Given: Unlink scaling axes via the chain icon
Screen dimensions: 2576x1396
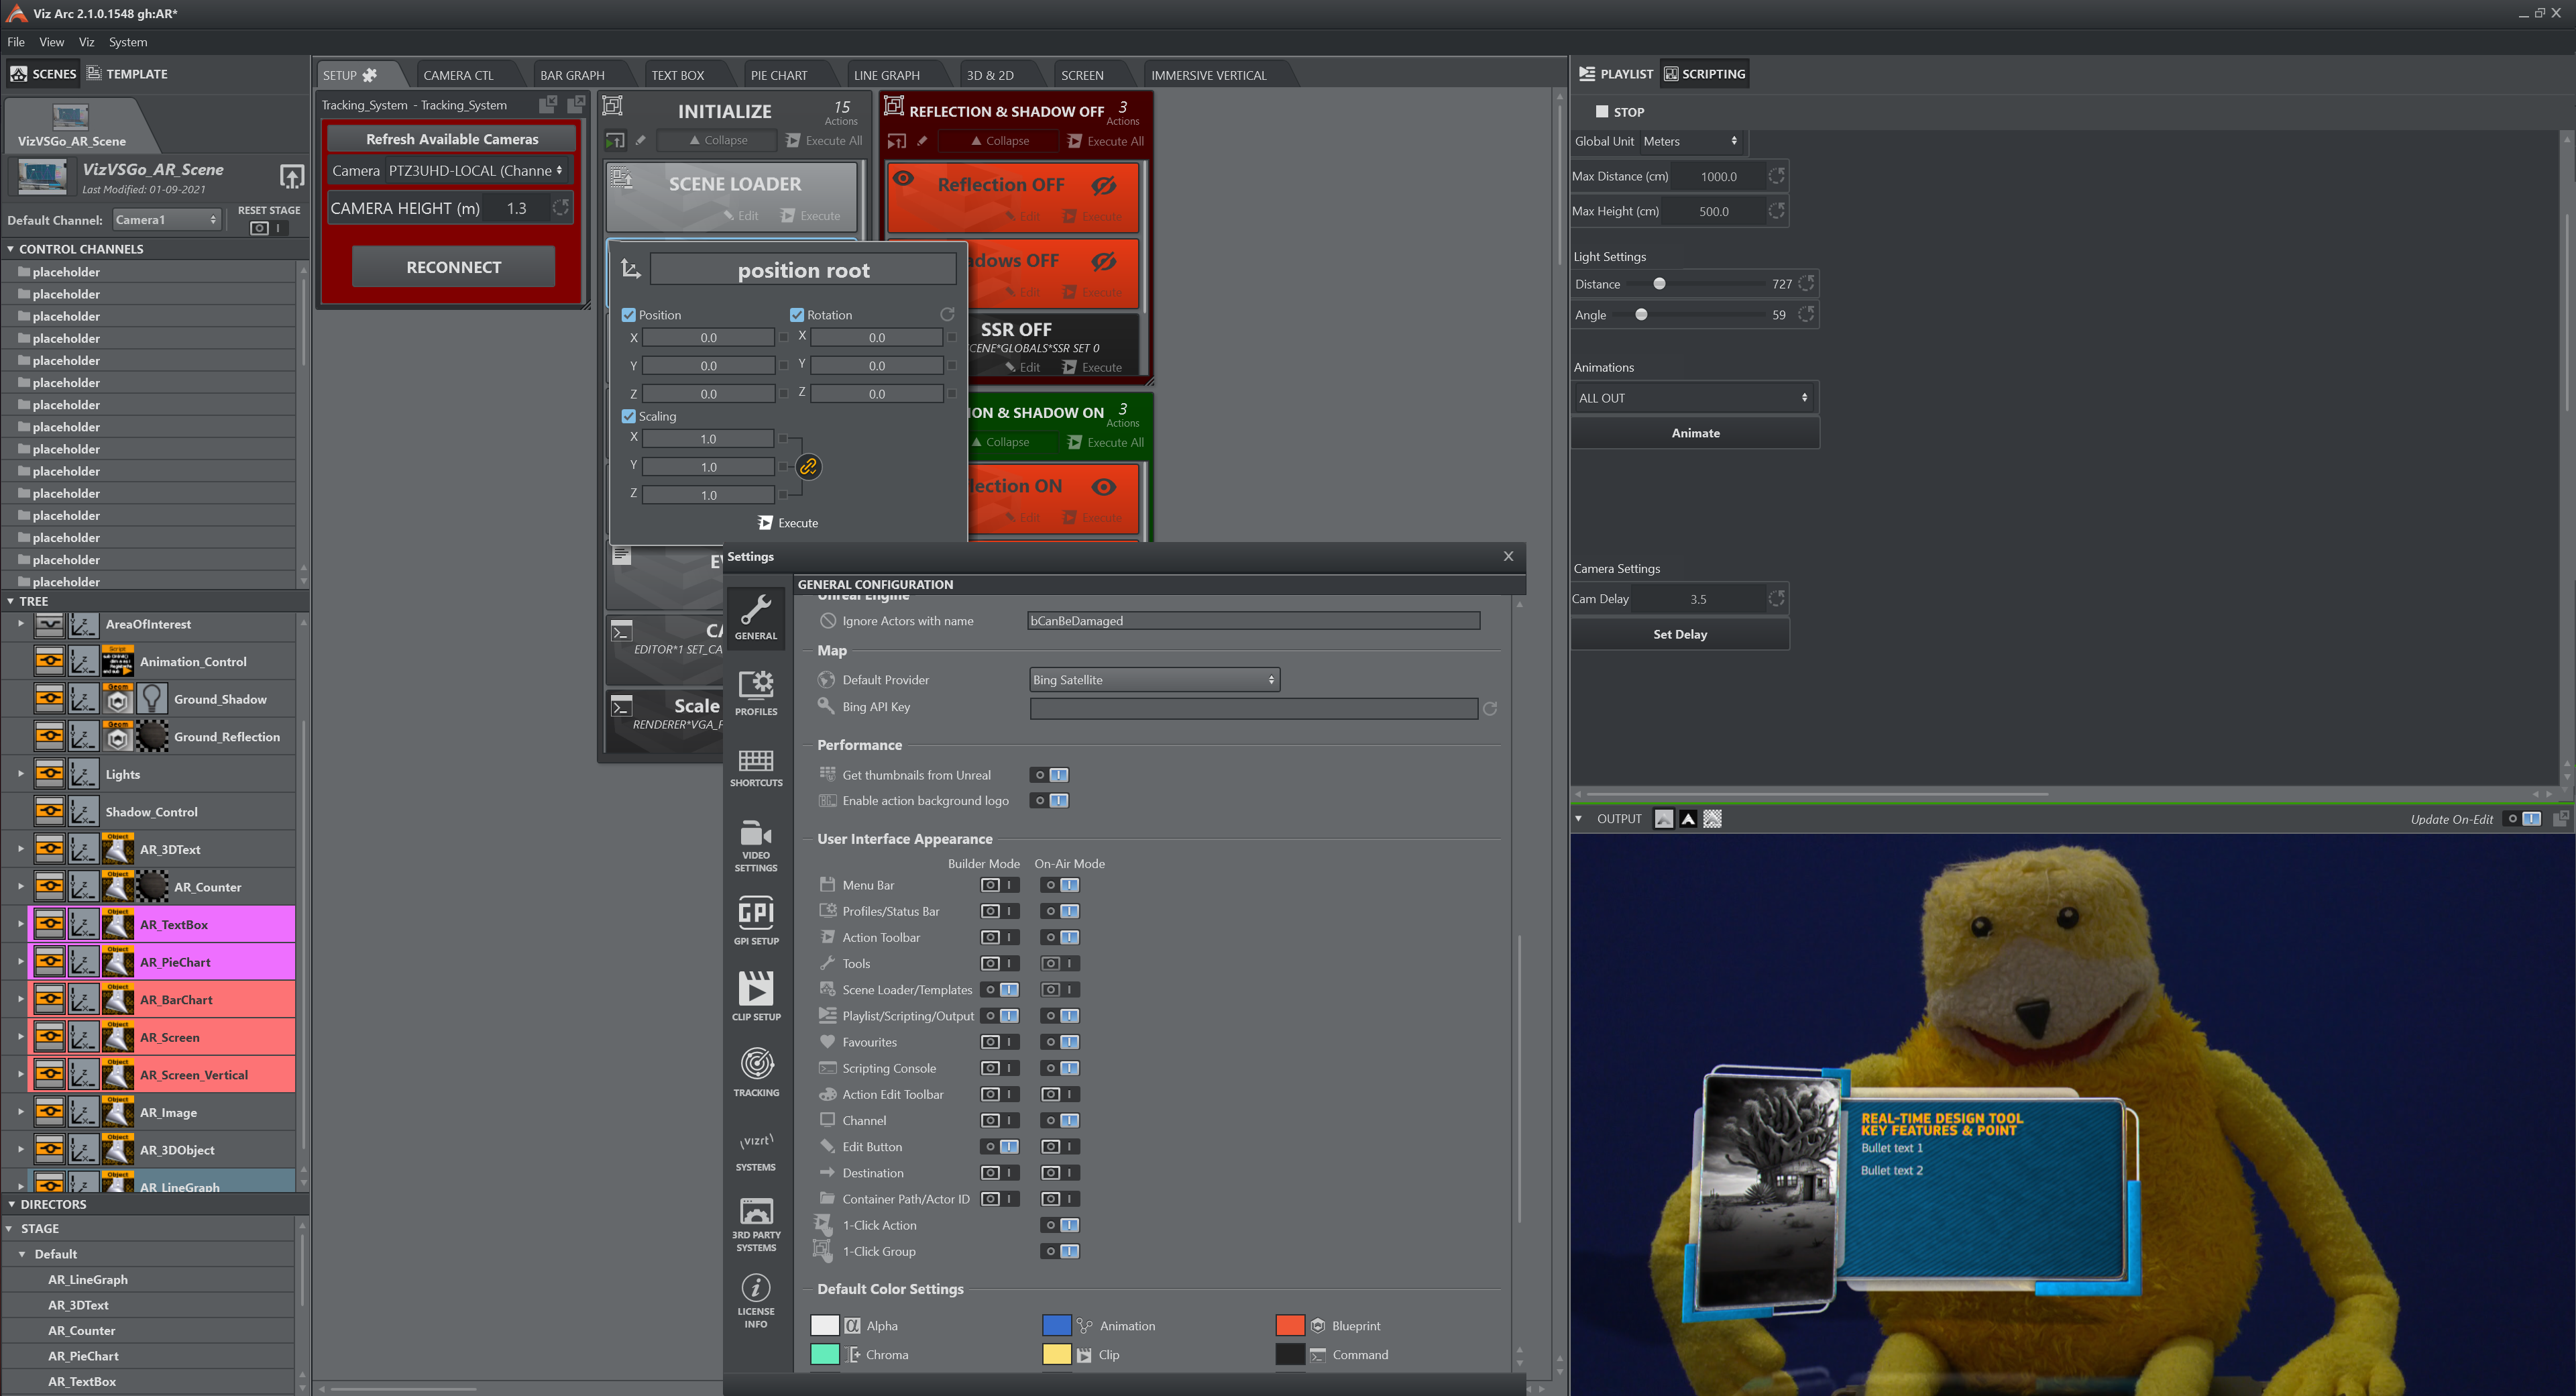Looking at the screenshot, I should coord(809,466).
